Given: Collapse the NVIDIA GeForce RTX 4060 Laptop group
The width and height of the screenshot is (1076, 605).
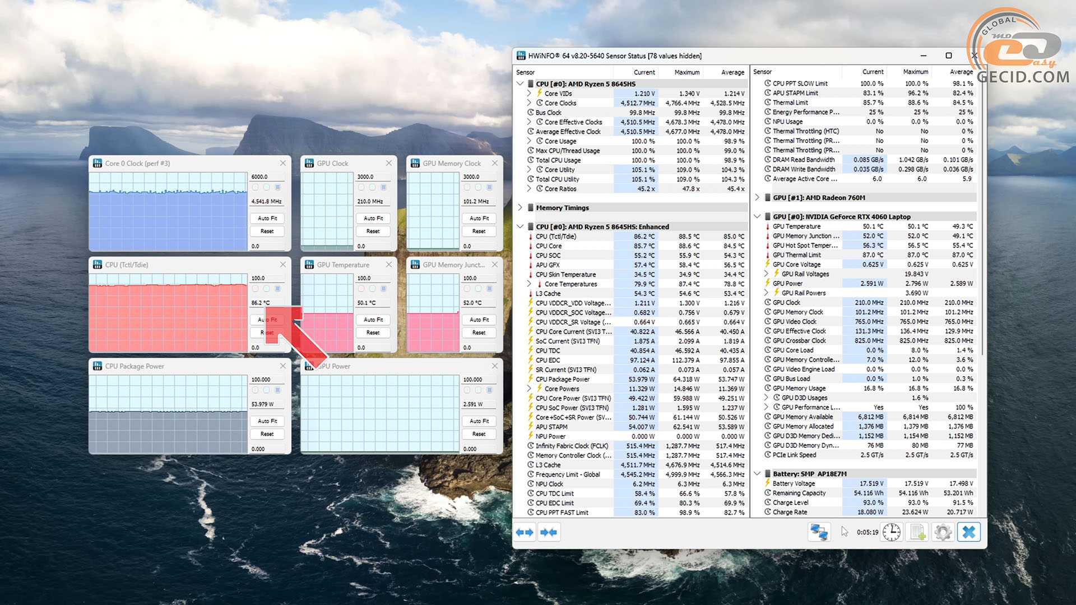Looking at the screenshot, I should click(x=757, y=217).
